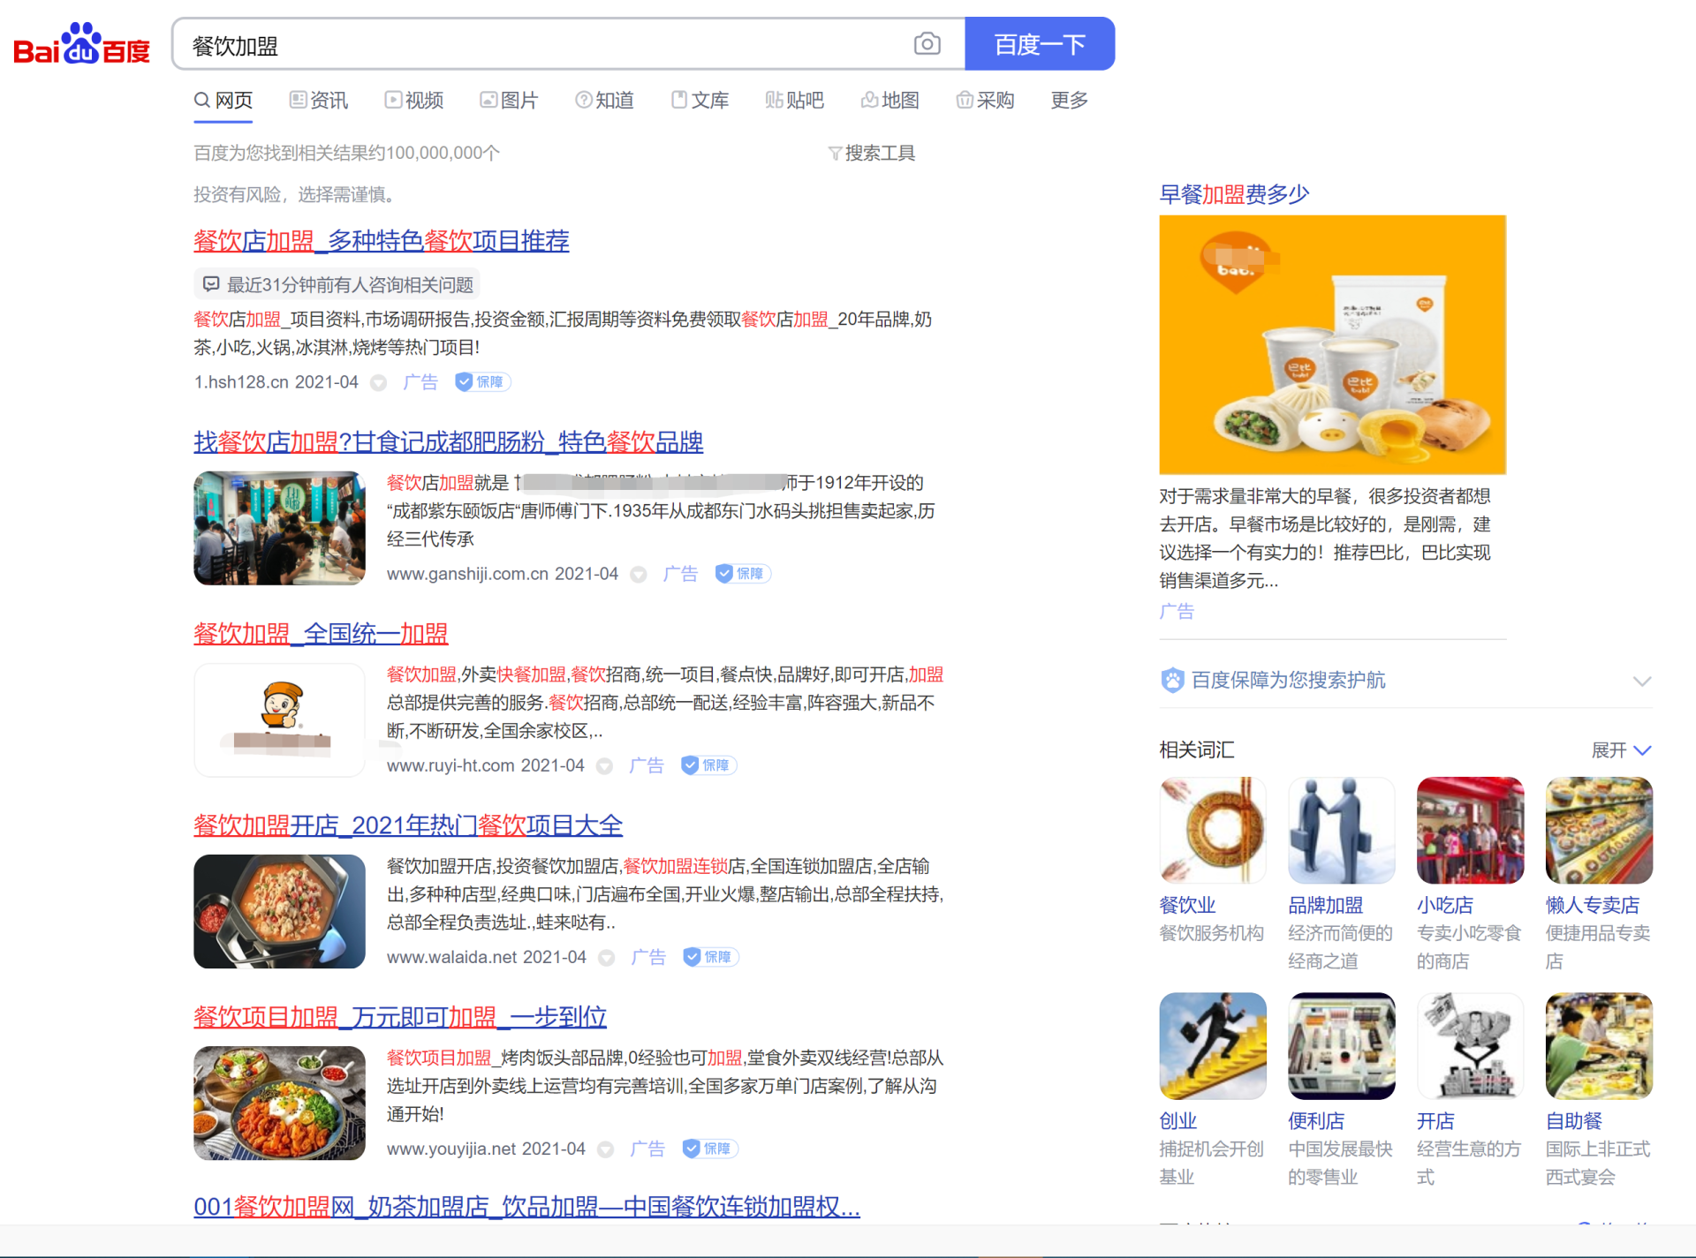The image size is (1696, 1258).
Task: Open the 便利店 related term image
Action: (x=1342, y=1046)
